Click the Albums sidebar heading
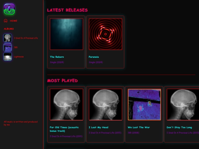The width and height of the screenshot is (199, 149). (9, 29)
